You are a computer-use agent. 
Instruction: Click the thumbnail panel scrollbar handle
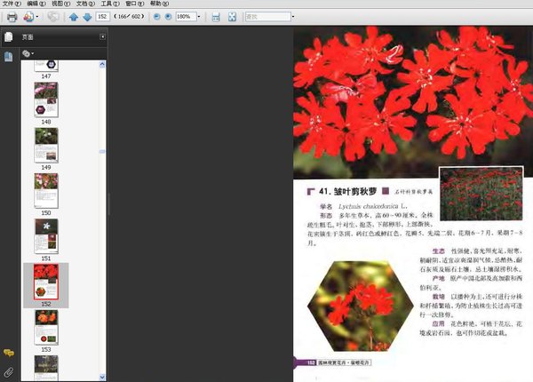coord(102,151)
